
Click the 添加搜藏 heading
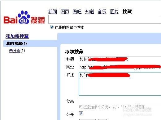pyautogui.click(x=74, y=52)
